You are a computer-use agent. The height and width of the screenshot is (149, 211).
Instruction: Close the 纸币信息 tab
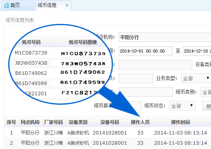67,5
